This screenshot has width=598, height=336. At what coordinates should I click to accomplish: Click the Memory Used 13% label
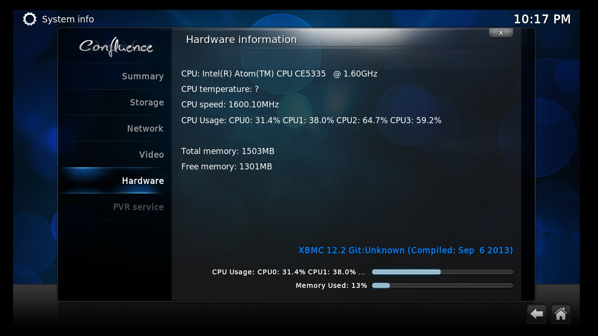(331, 286)
